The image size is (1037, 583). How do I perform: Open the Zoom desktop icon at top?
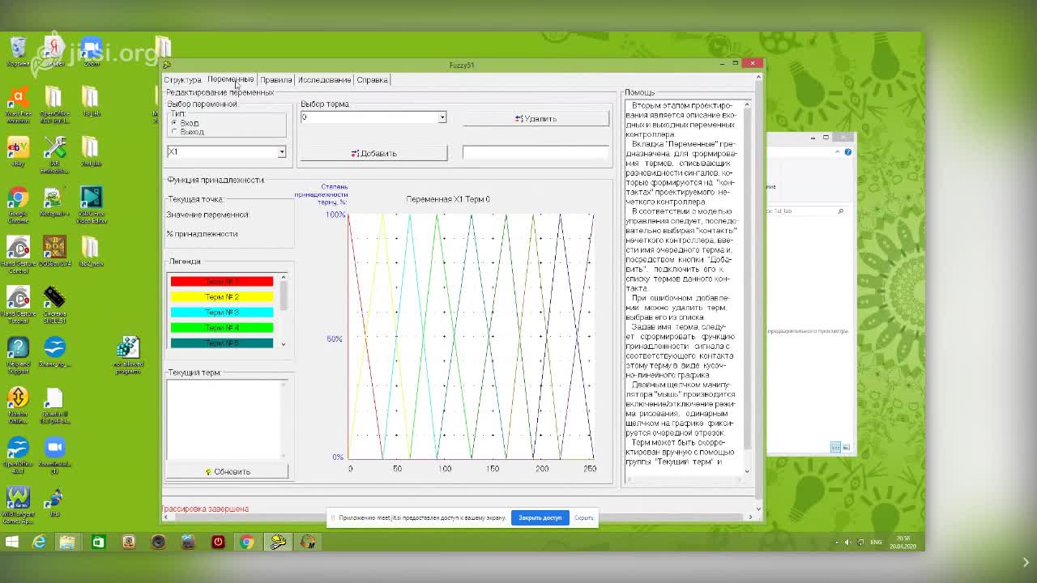click(x=91, y=52)
